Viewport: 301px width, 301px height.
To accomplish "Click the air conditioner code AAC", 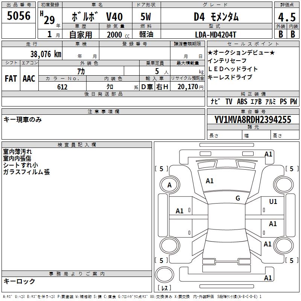I will coord(29,79).
